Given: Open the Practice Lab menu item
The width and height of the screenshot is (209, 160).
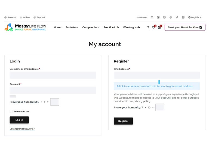Looking at the screenshot, I should pyautogui.click(x=111, y=27).
